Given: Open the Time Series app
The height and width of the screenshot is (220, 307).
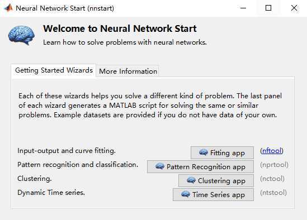Looking at the screenshot, I should (x=214, y=194).
